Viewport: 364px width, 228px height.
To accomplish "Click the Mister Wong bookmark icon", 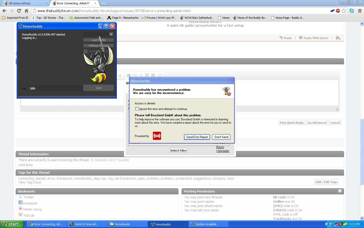I will [20, 209].
